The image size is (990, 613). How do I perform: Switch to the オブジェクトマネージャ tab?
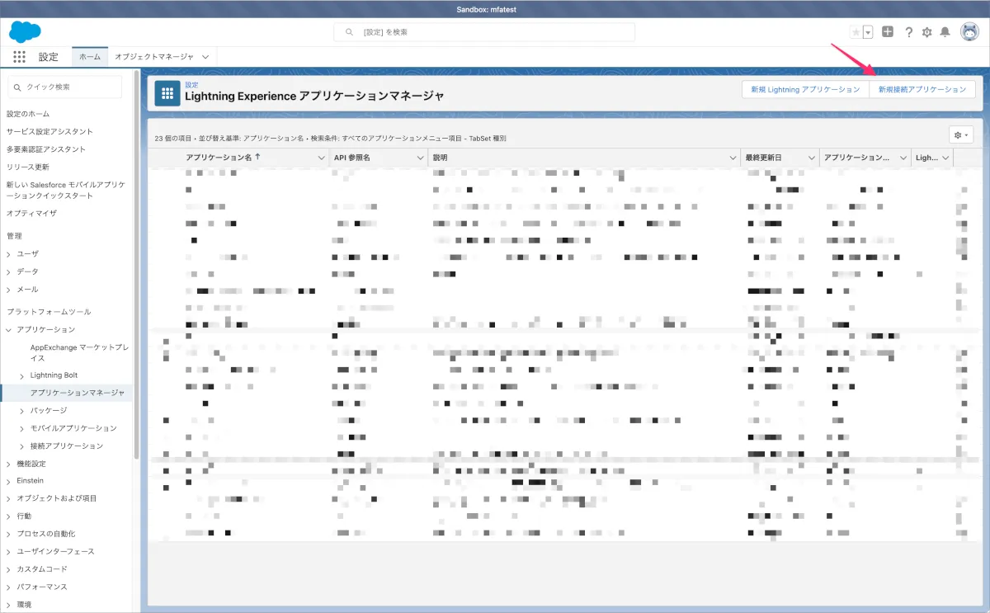[x=153, y=57]
